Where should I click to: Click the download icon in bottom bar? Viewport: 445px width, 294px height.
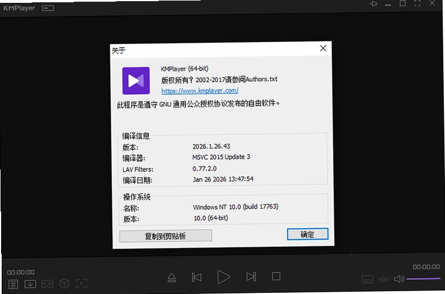(30, 284)
